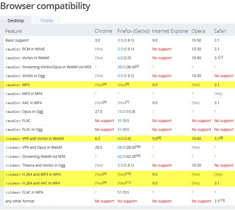Open the Firefox 28.0 version link
The width and height of the screenshot is (235, 210).
[x=121, y=147]
